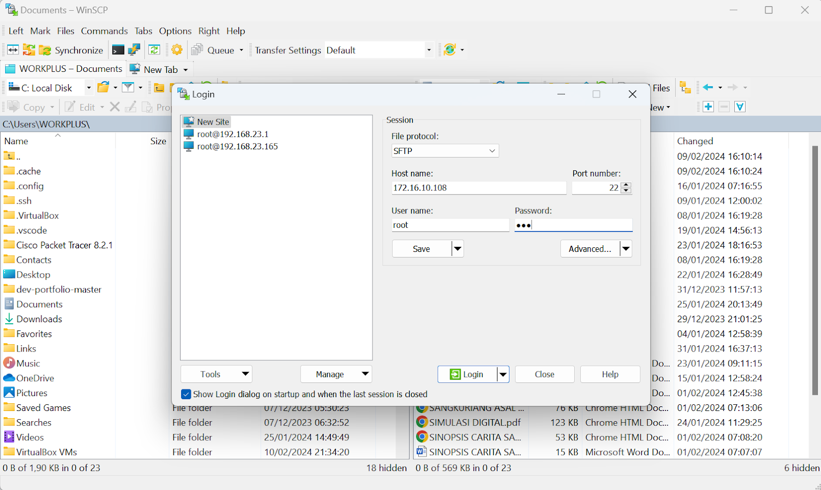Click the gray Forward arrow in right panel

tap(733, 87)
